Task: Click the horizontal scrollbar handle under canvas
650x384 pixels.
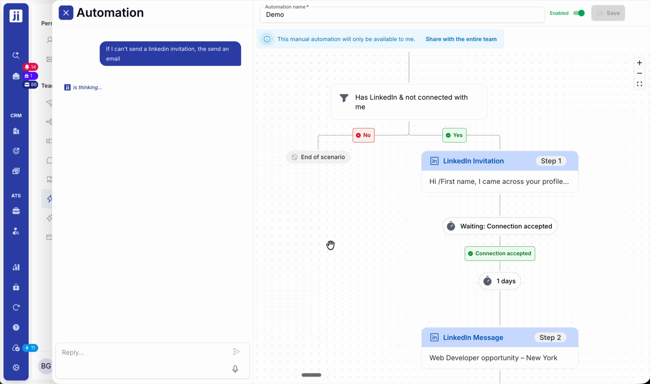Action: (311, 375)
